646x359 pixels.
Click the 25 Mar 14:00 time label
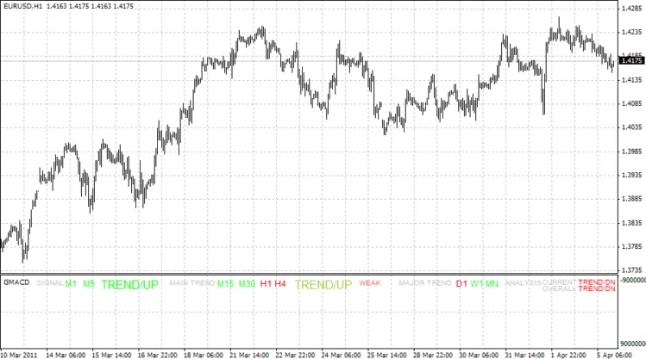click(387, 355)
